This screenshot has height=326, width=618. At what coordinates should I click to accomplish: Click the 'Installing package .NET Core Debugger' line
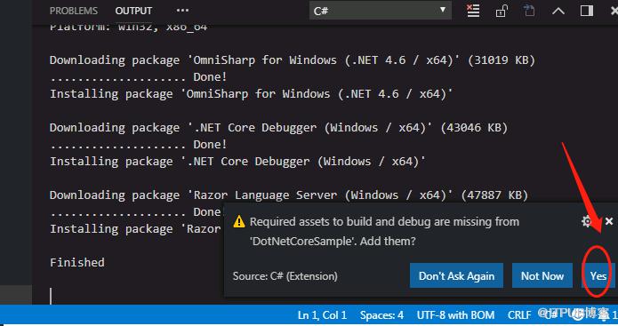(x=237, y=162)
